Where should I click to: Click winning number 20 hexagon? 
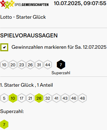point(13,65)
